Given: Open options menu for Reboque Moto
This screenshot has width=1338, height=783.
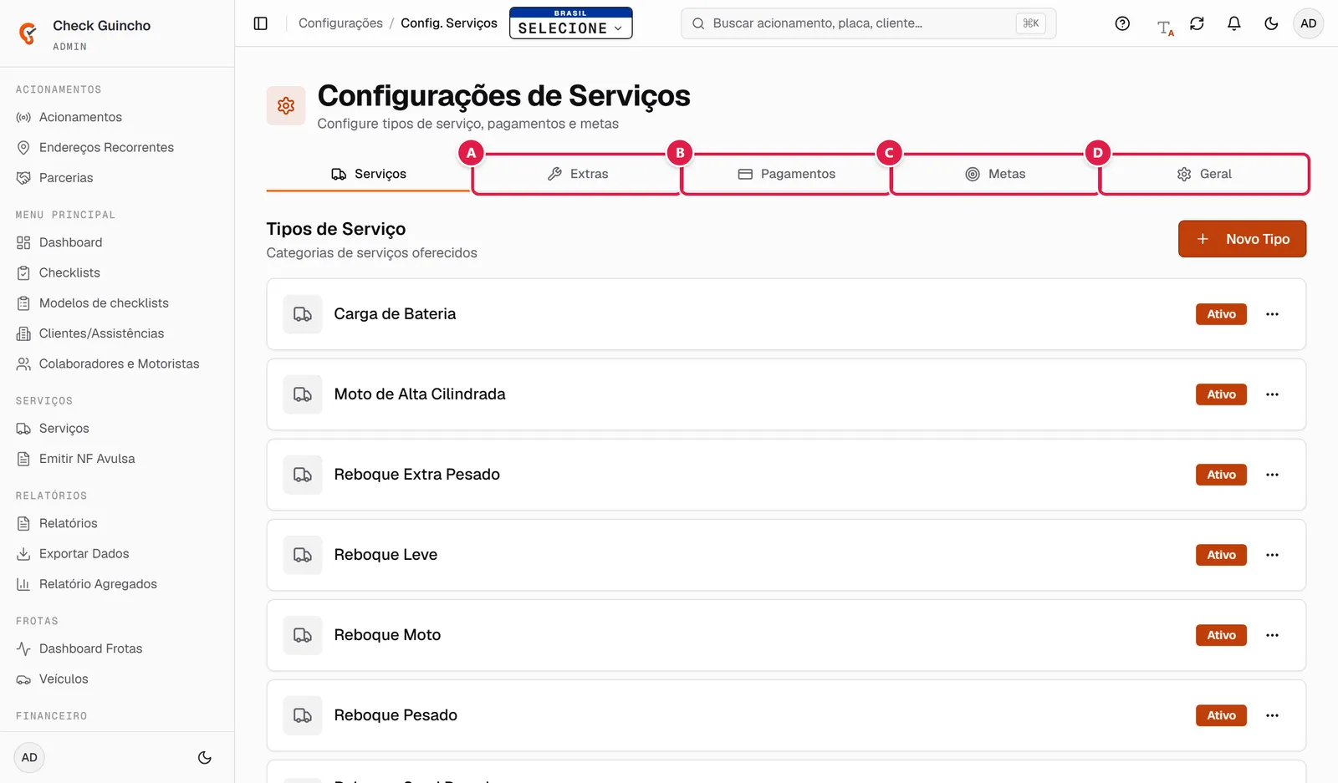Looking at the screenshot, I should pos(1272,635).
